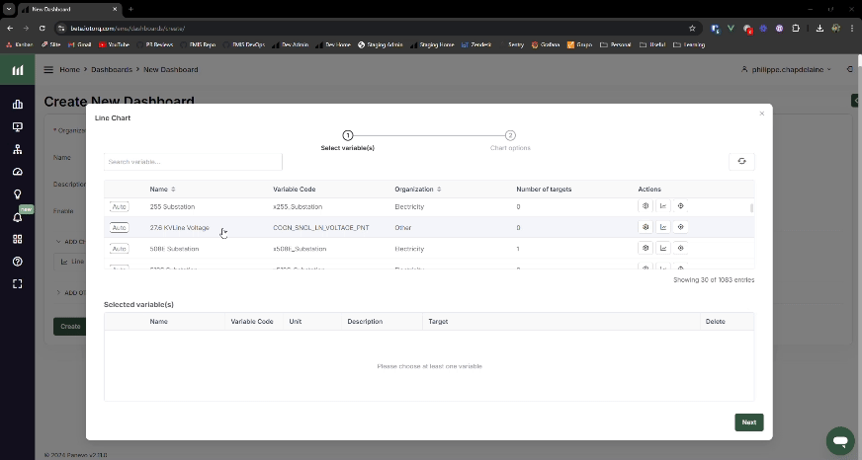
Task: Bookmark this page with star icon
Action: click(692, 29)
